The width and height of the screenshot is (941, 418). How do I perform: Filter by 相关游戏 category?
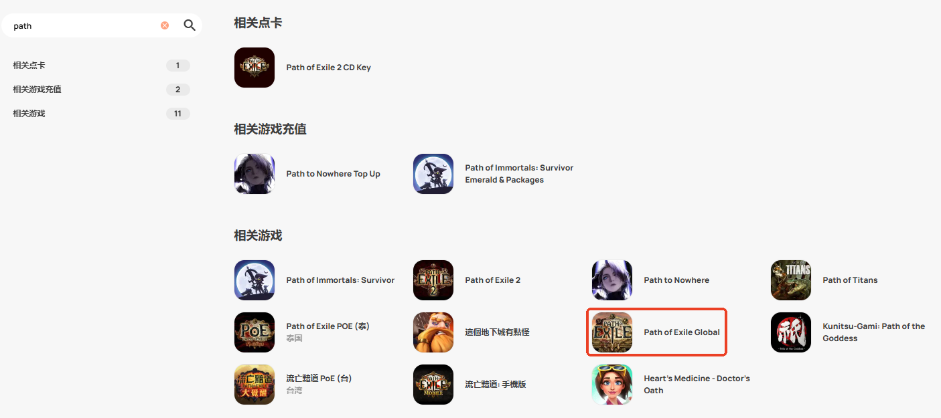[x=101, y=114]
